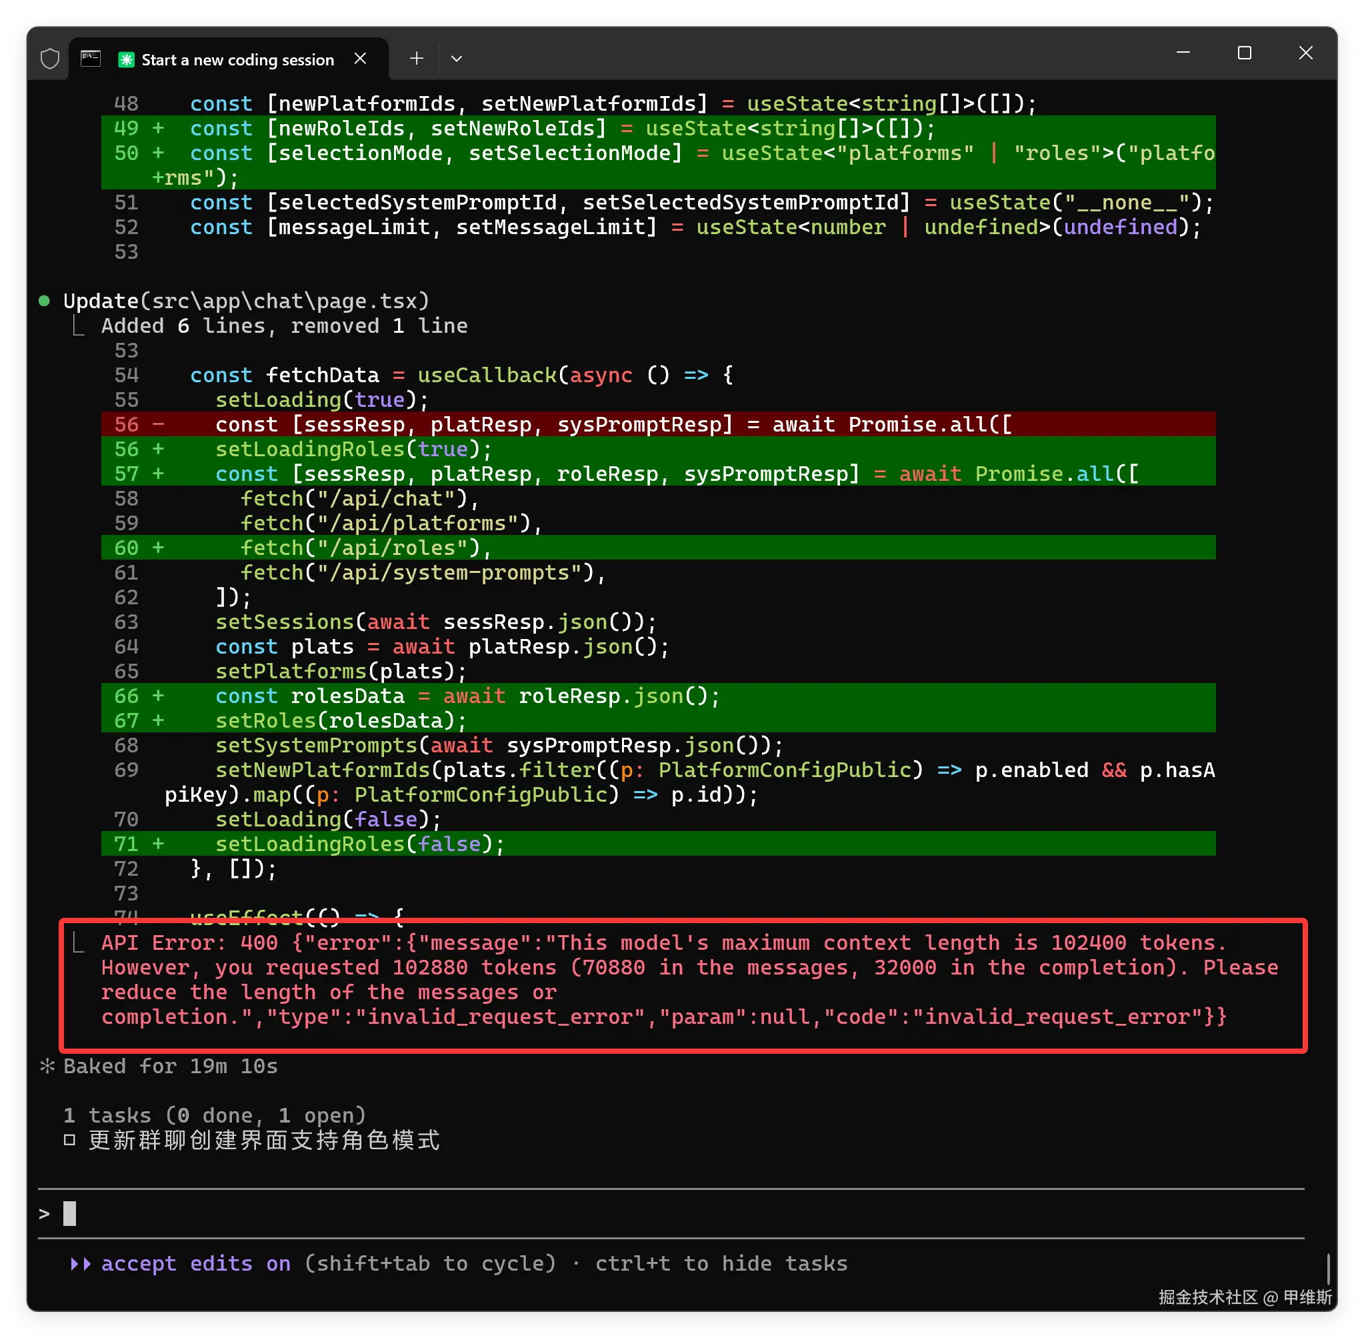Click the spinner asterisk next to Baked
The width and height of the screenshot is (1364, 1338).
coord(47,1066)
